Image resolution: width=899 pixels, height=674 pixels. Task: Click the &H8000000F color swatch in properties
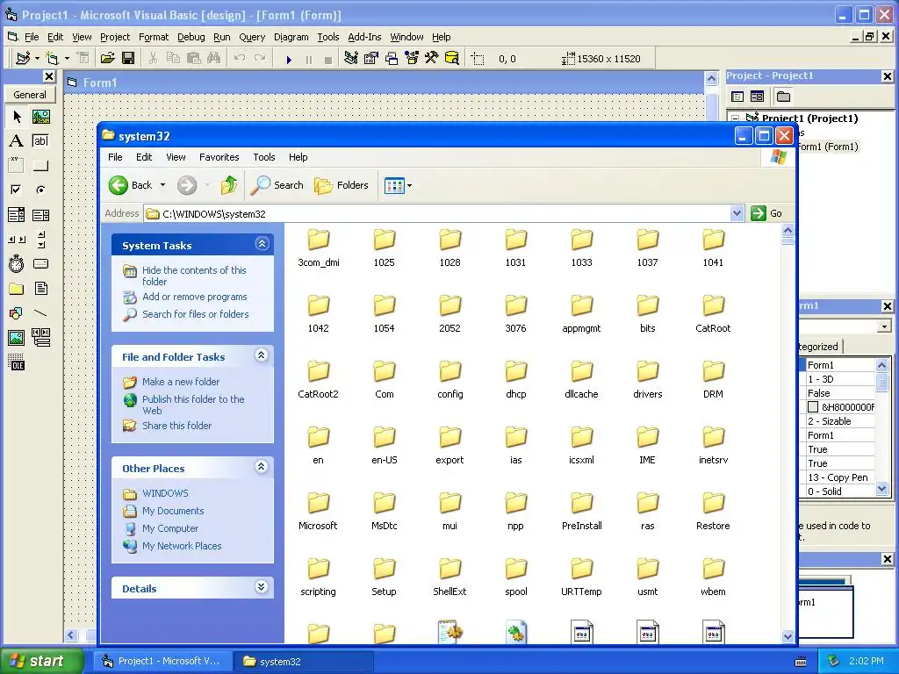(812, 407)
